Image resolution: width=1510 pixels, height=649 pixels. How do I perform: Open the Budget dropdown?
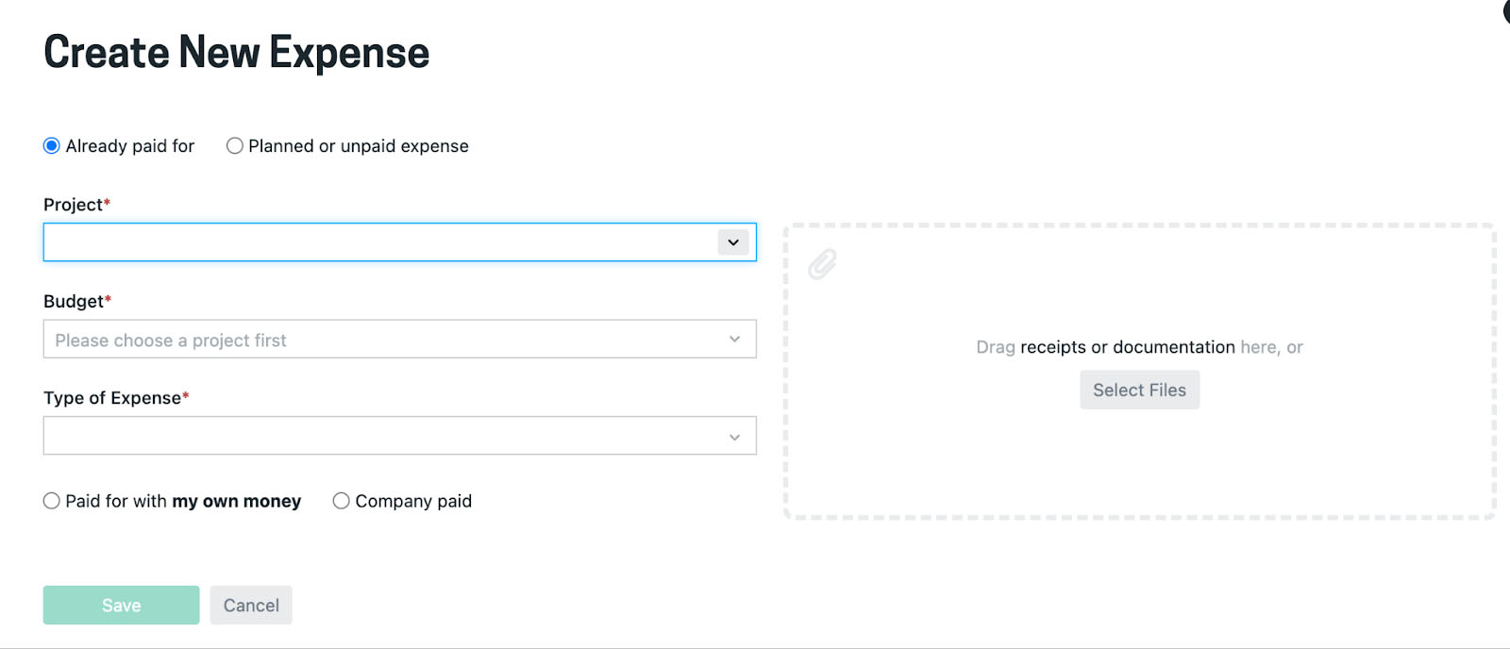tap(399, 340)
